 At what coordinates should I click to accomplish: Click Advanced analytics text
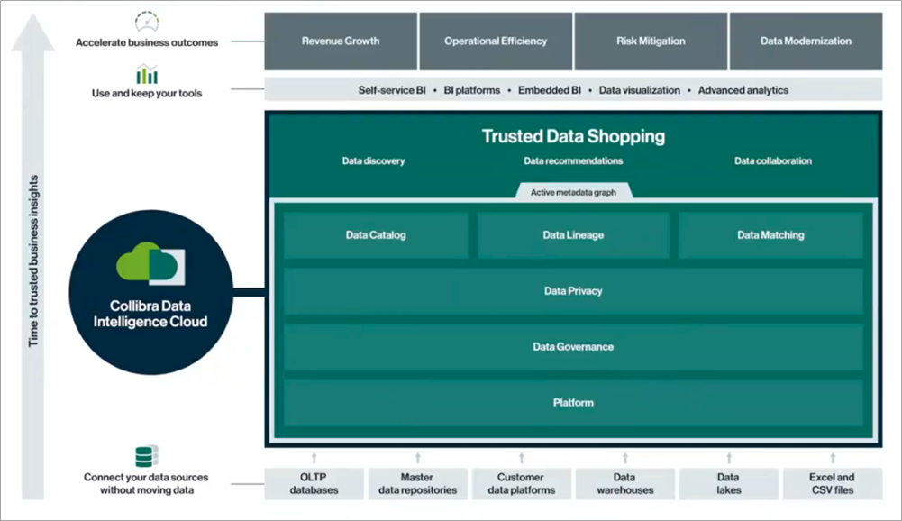pos(743,90)
